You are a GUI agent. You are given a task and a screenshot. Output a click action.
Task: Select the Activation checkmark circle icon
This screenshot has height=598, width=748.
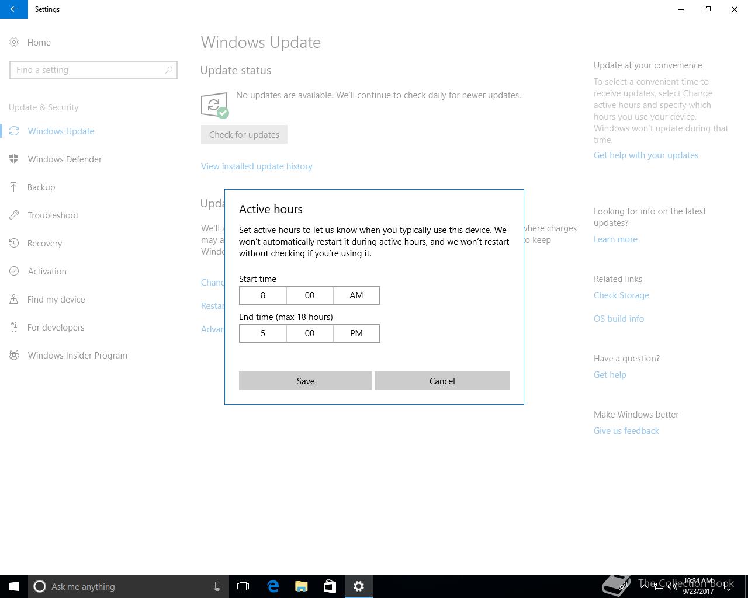[14, 271]
